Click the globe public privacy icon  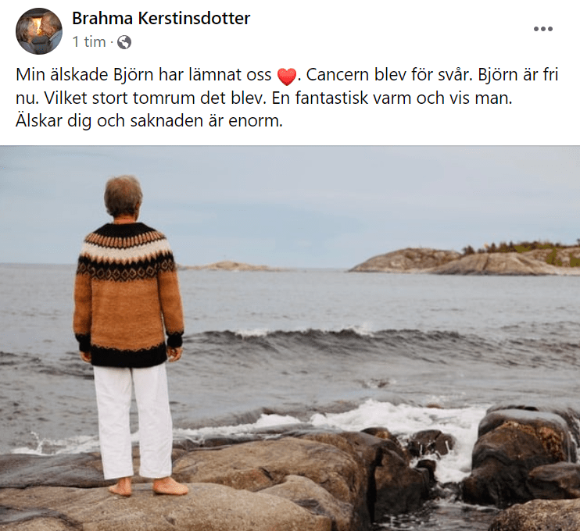tap(124, 42)
